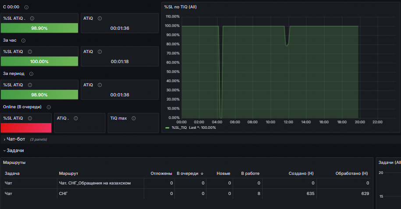Screen dimensions: 401x209
Task: Toggle %SL_TiQ series in chart legend
Action: coord(179,128)
